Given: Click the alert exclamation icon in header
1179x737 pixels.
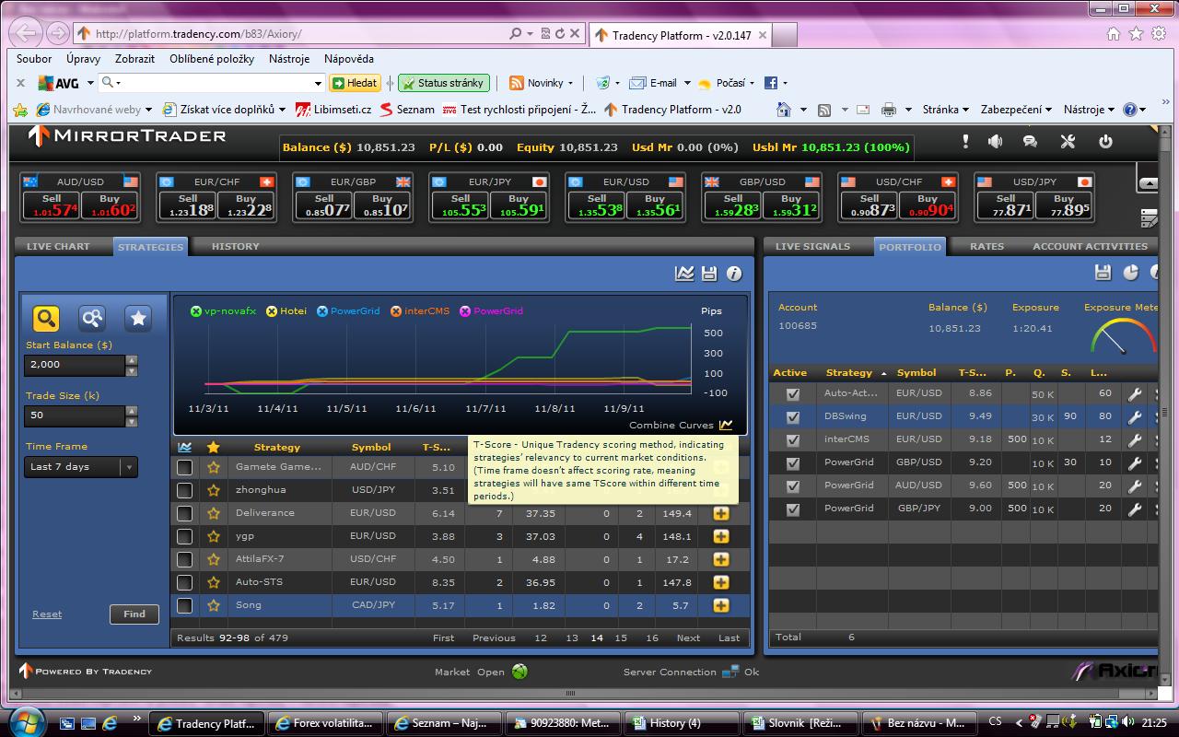Looking at the screenshot, I should click(965, 141).
